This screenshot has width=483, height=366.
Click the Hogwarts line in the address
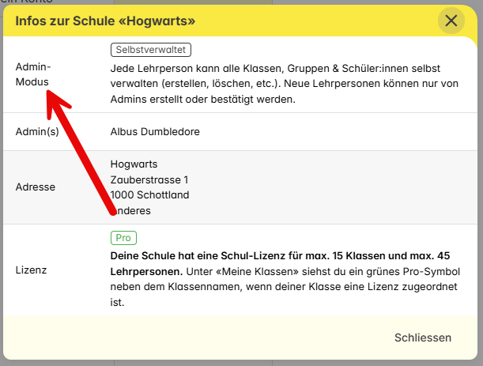click(134, 164)
